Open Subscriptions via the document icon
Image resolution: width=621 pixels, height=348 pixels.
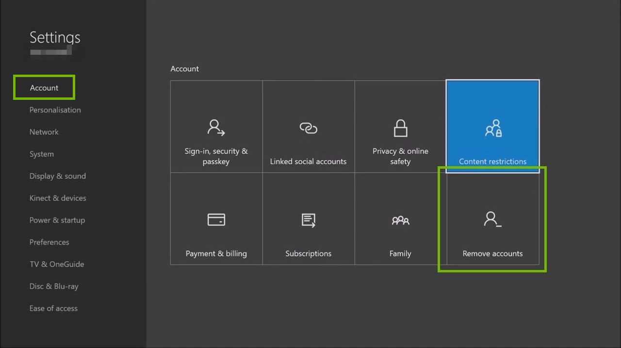click(x=308, y=220)
